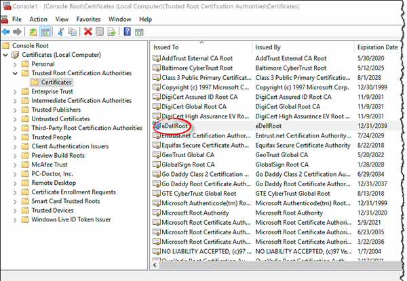407x281 pixels.
Task: Expand the Trusted Publishers node
Action: tap(15, 110)
